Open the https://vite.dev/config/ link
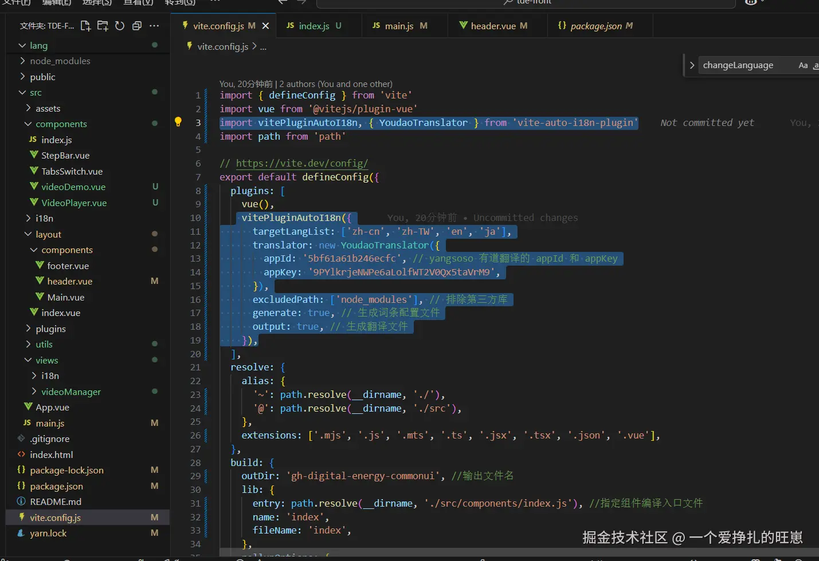The height and width of the screenshot is (561, 819). (302, 163)
